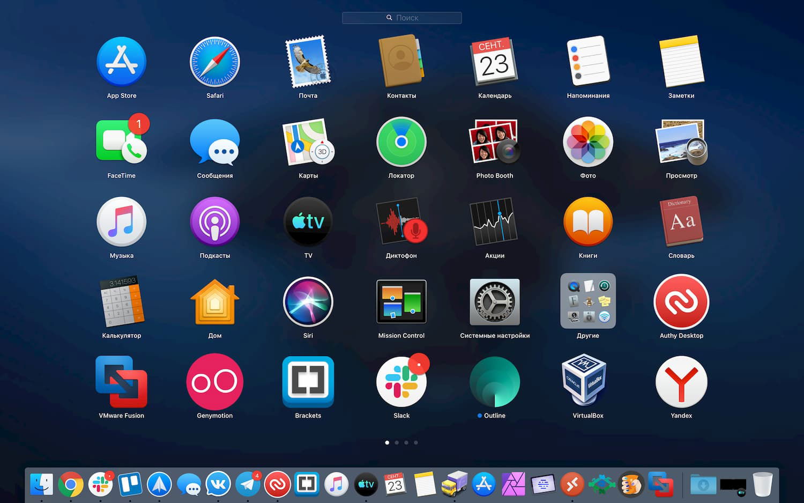This screenshot has width=804, height=503.
Task: Launch the Outline VPN app
Action: point(494,381)
